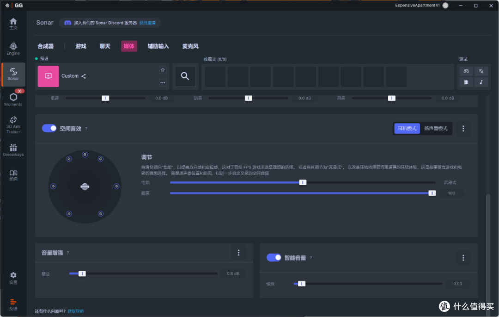Show the 音量增强 question mark help tip
The height and width of the screenshot is (317, 499).
point(68,253)
